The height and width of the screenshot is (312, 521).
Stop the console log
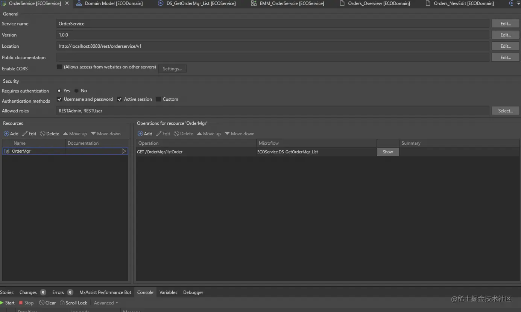(26, 303)
